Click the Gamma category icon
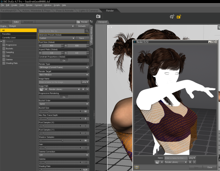This screenshot has width=220, height=171. 4,59
